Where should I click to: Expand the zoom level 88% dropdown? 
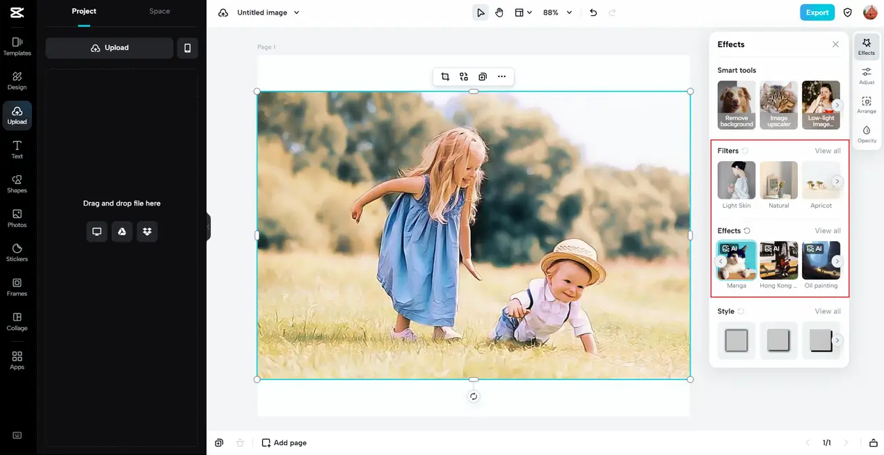point(569,13)
